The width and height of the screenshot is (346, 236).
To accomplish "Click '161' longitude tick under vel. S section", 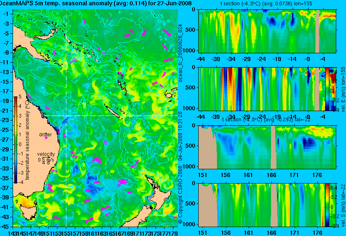I will (x=248, y=233).
